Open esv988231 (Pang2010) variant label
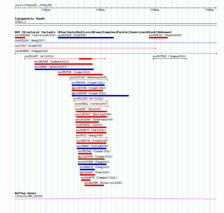The height and width of the screenshot is (213, 224). [95, 167]
